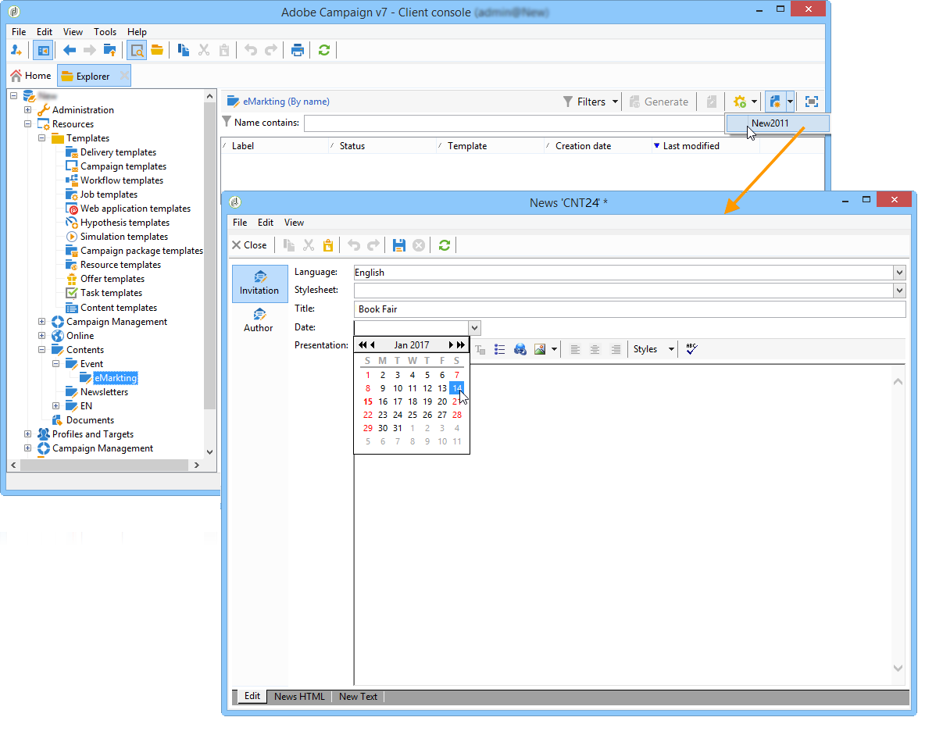Switch to the New Text tab

358,697
